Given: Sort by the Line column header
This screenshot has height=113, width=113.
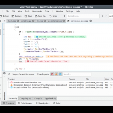Looking at the screenshot, I should coord(107,79).
